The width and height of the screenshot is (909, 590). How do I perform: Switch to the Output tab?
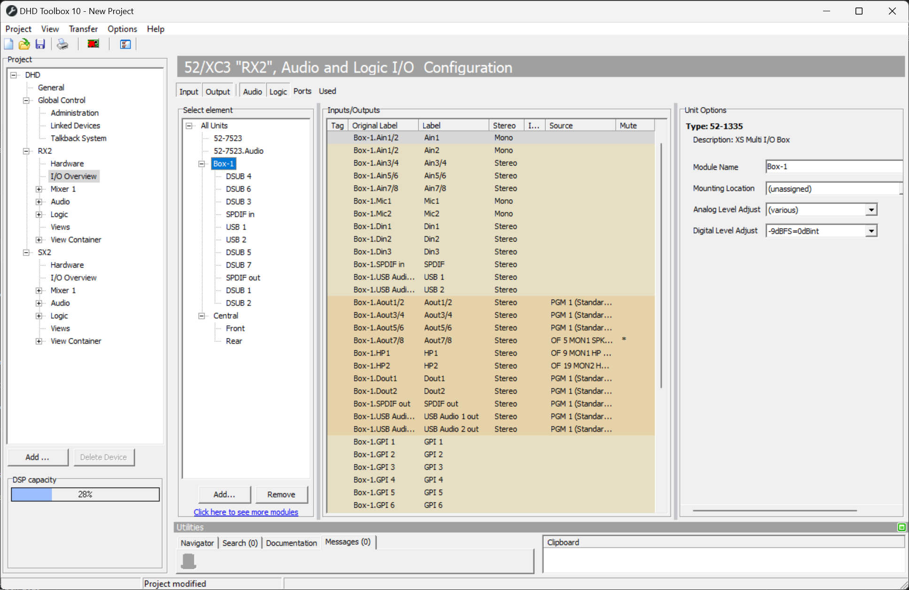pyautogui.click(x=217, y=91)
